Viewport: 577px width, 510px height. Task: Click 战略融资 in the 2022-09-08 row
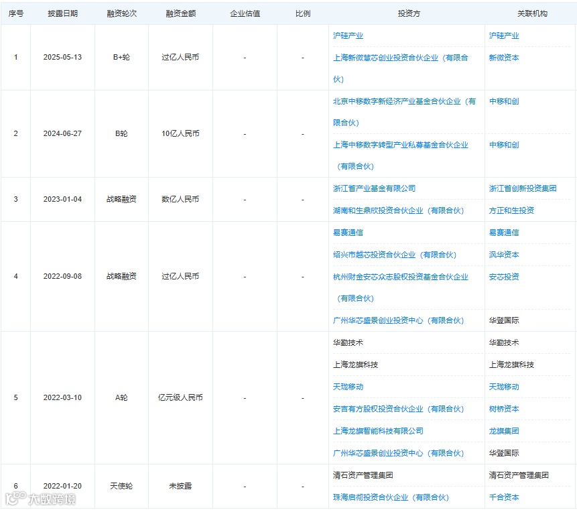[121, 276]
